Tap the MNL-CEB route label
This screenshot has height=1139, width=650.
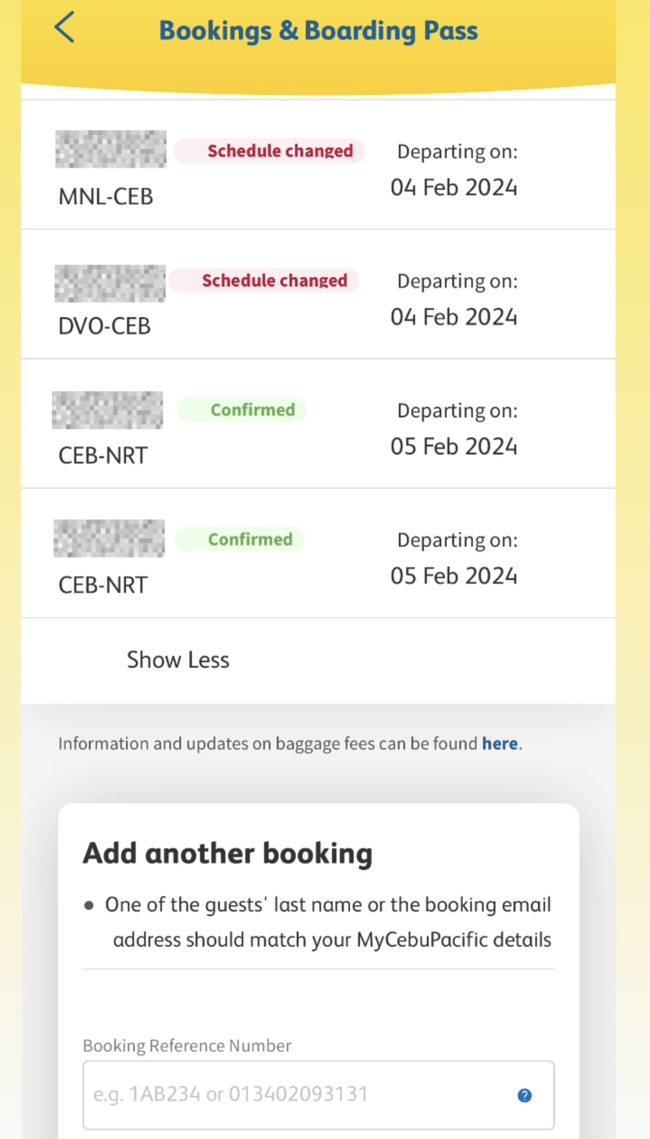(x=106, y=196)
